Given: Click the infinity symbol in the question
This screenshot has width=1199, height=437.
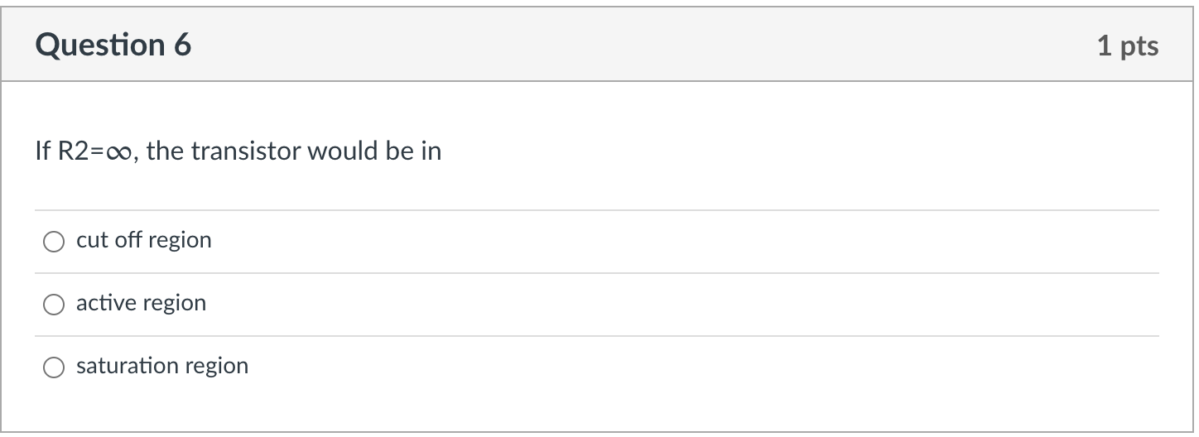Looking at the screenshot, I should [115, 152].
